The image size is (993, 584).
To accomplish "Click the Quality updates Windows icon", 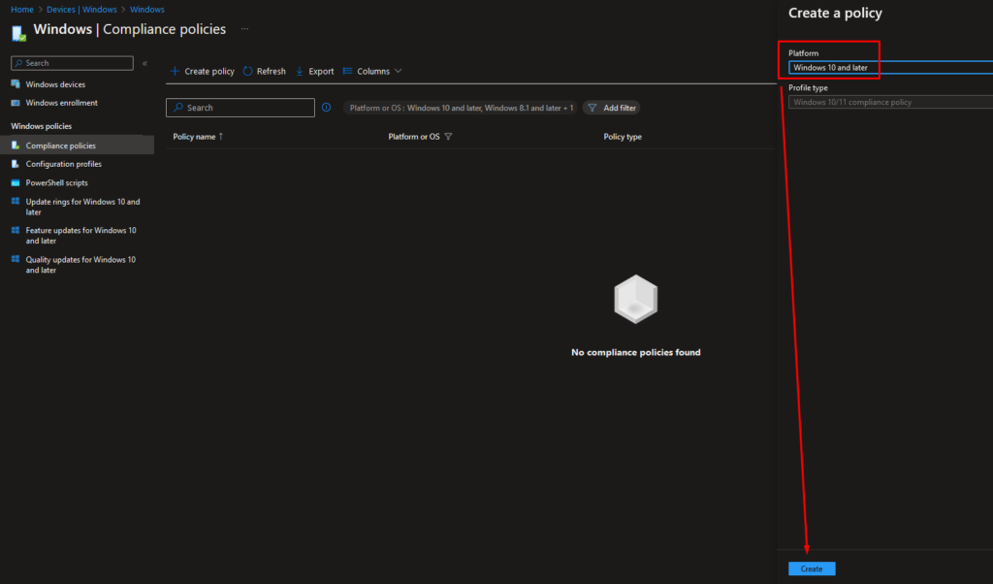I will (x=16, y=259).
